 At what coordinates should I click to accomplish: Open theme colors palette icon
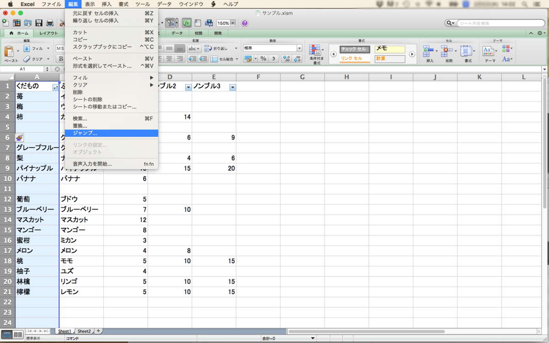507,48
